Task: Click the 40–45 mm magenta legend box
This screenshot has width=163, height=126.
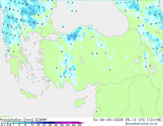Action: 70,123
